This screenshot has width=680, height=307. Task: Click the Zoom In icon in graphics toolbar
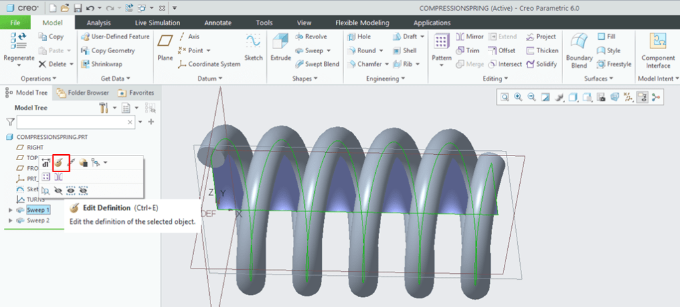tap(518, 97)
